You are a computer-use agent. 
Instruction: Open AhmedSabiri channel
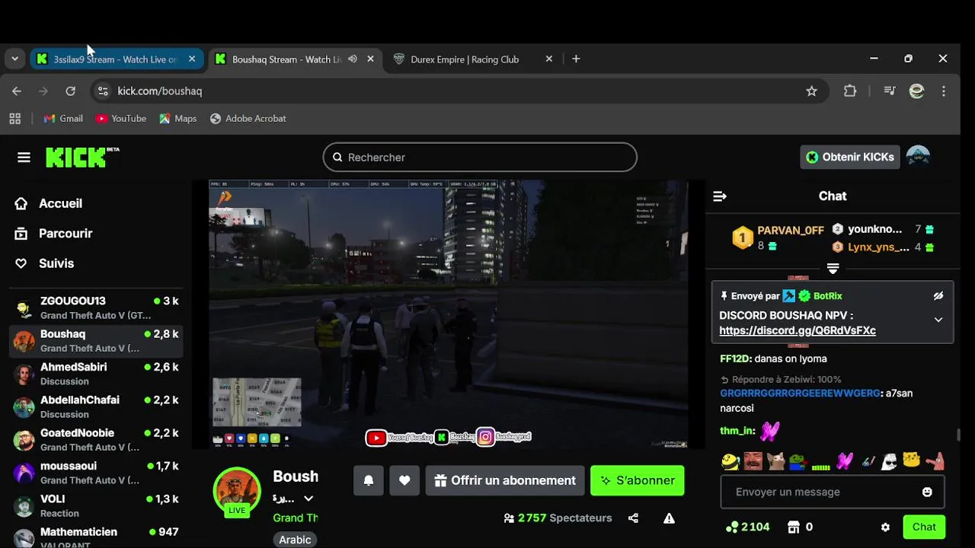96,374
